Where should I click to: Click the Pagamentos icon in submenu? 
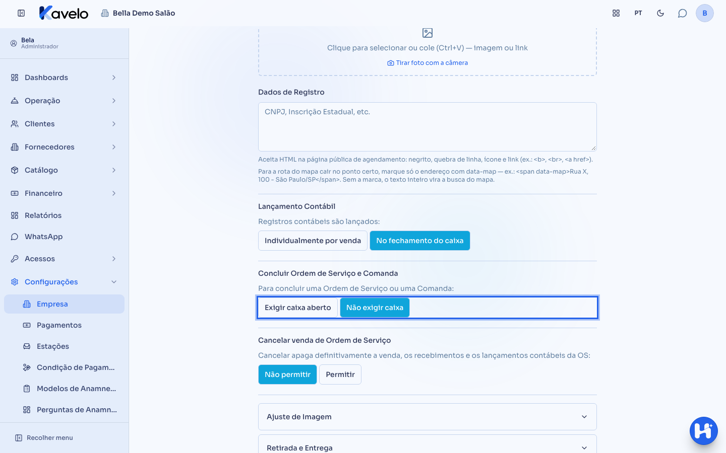27,325
